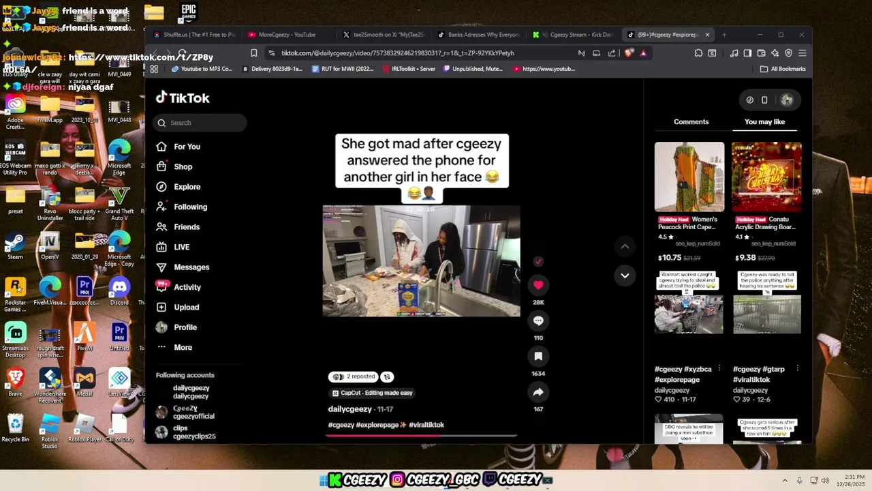Switch to the Shuffle.us browser tab
Screen dimensions: 872x491
point(195,35)
